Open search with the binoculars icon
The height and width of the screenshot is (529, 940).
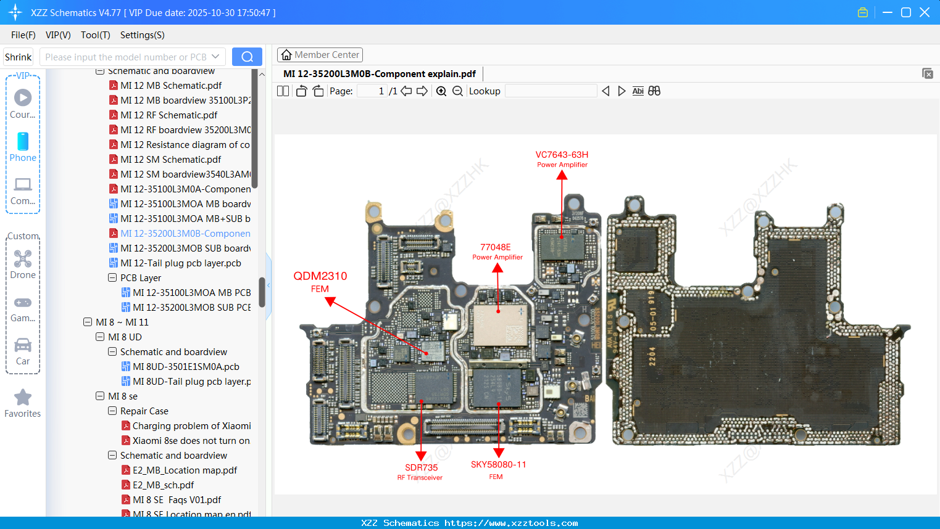(654, 91)
